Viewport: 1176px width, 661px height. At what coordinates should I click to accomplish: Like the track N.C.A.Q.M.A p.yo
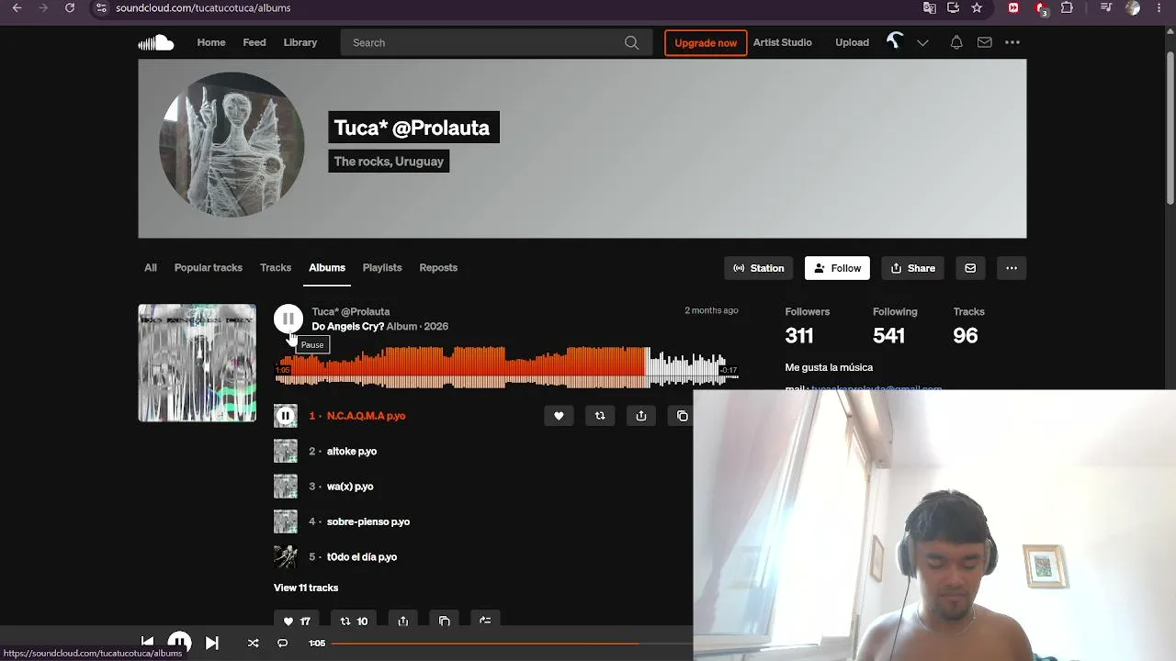click(x=559, y=416)
